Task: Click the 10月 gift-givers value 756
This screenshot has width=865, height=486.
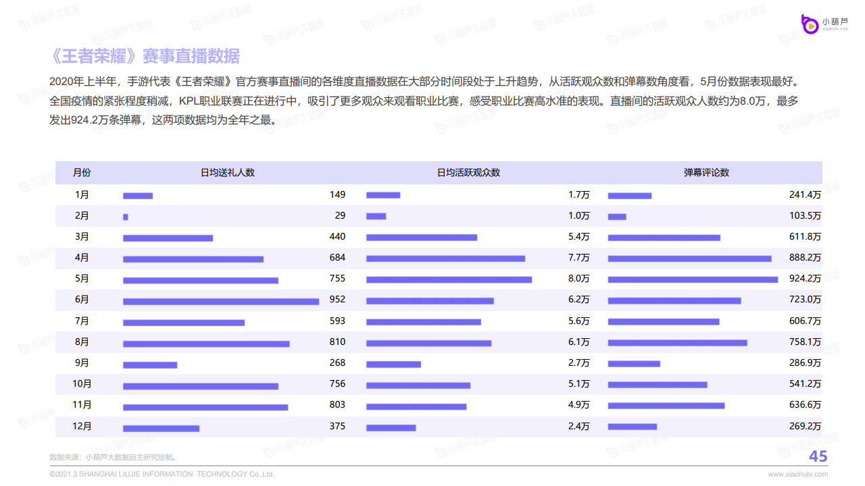Action: 337,384
